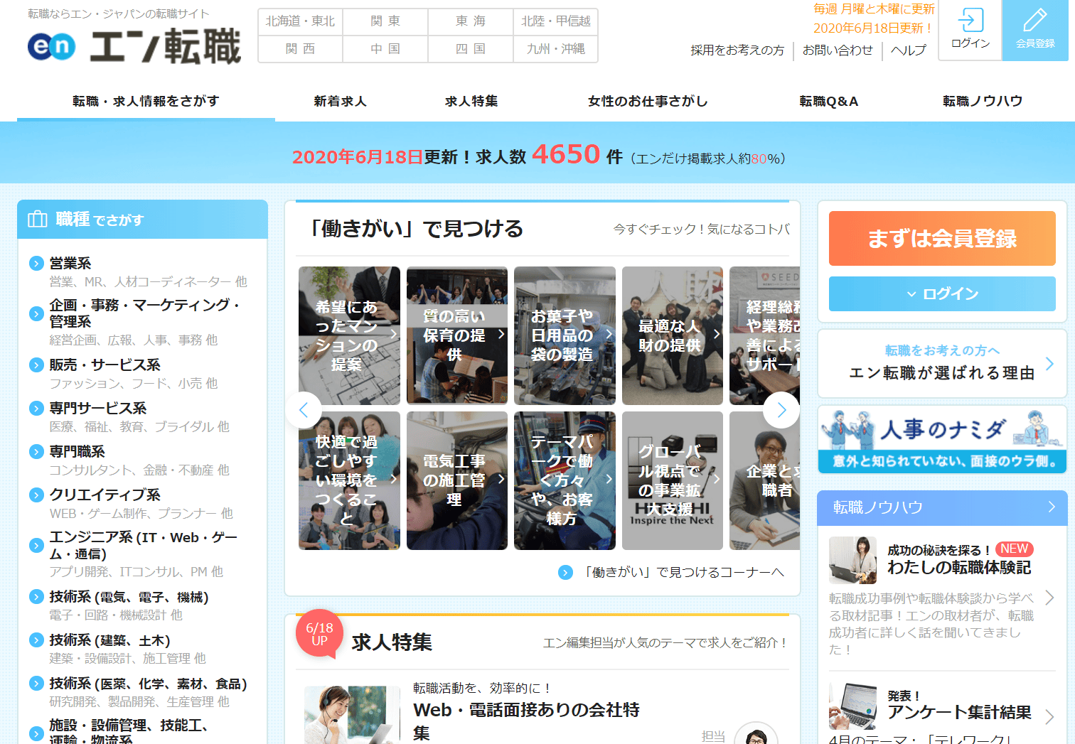Click the en転職 site logo

click(x=134, y=46)
